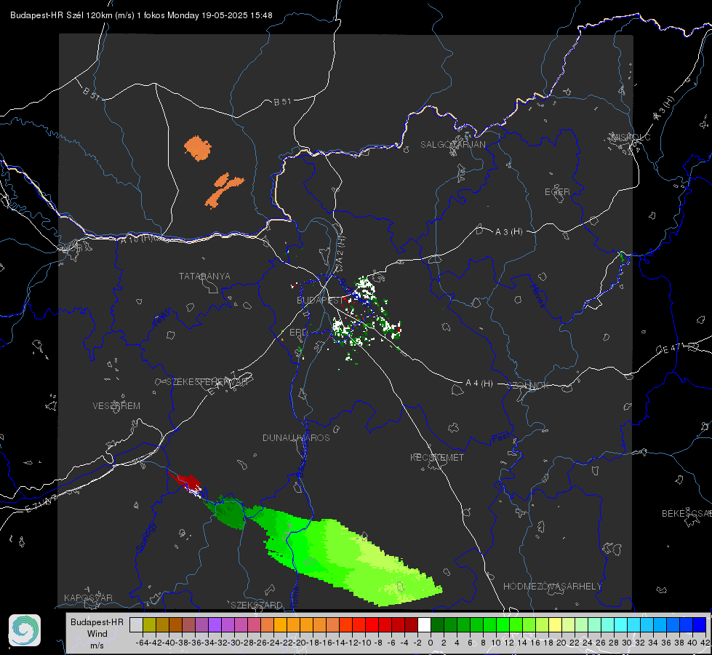Click the Budapest-HR Wind m/s legend label
This screenshot has width=712, height=655.
pos(97,633)
